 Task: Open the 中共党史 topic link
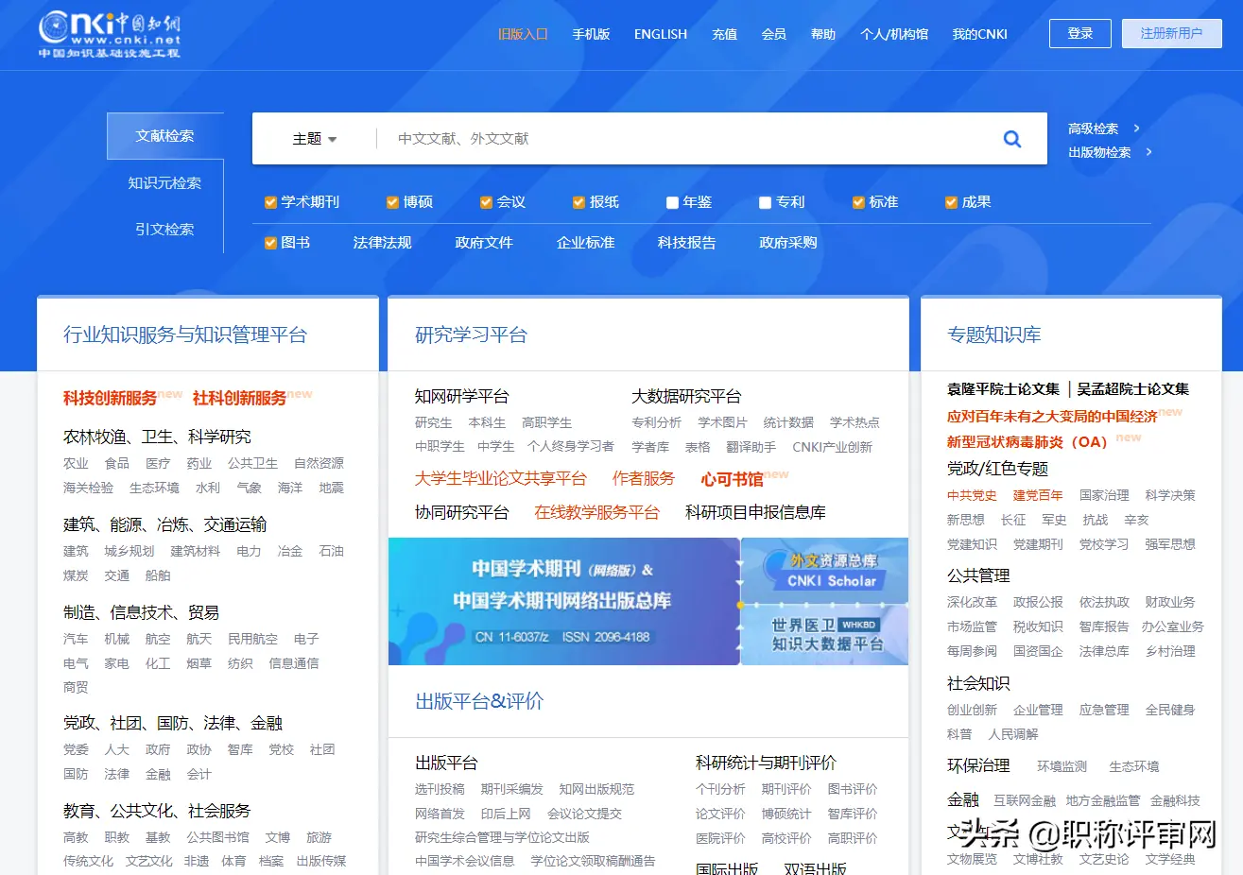(x=972, y=495)
